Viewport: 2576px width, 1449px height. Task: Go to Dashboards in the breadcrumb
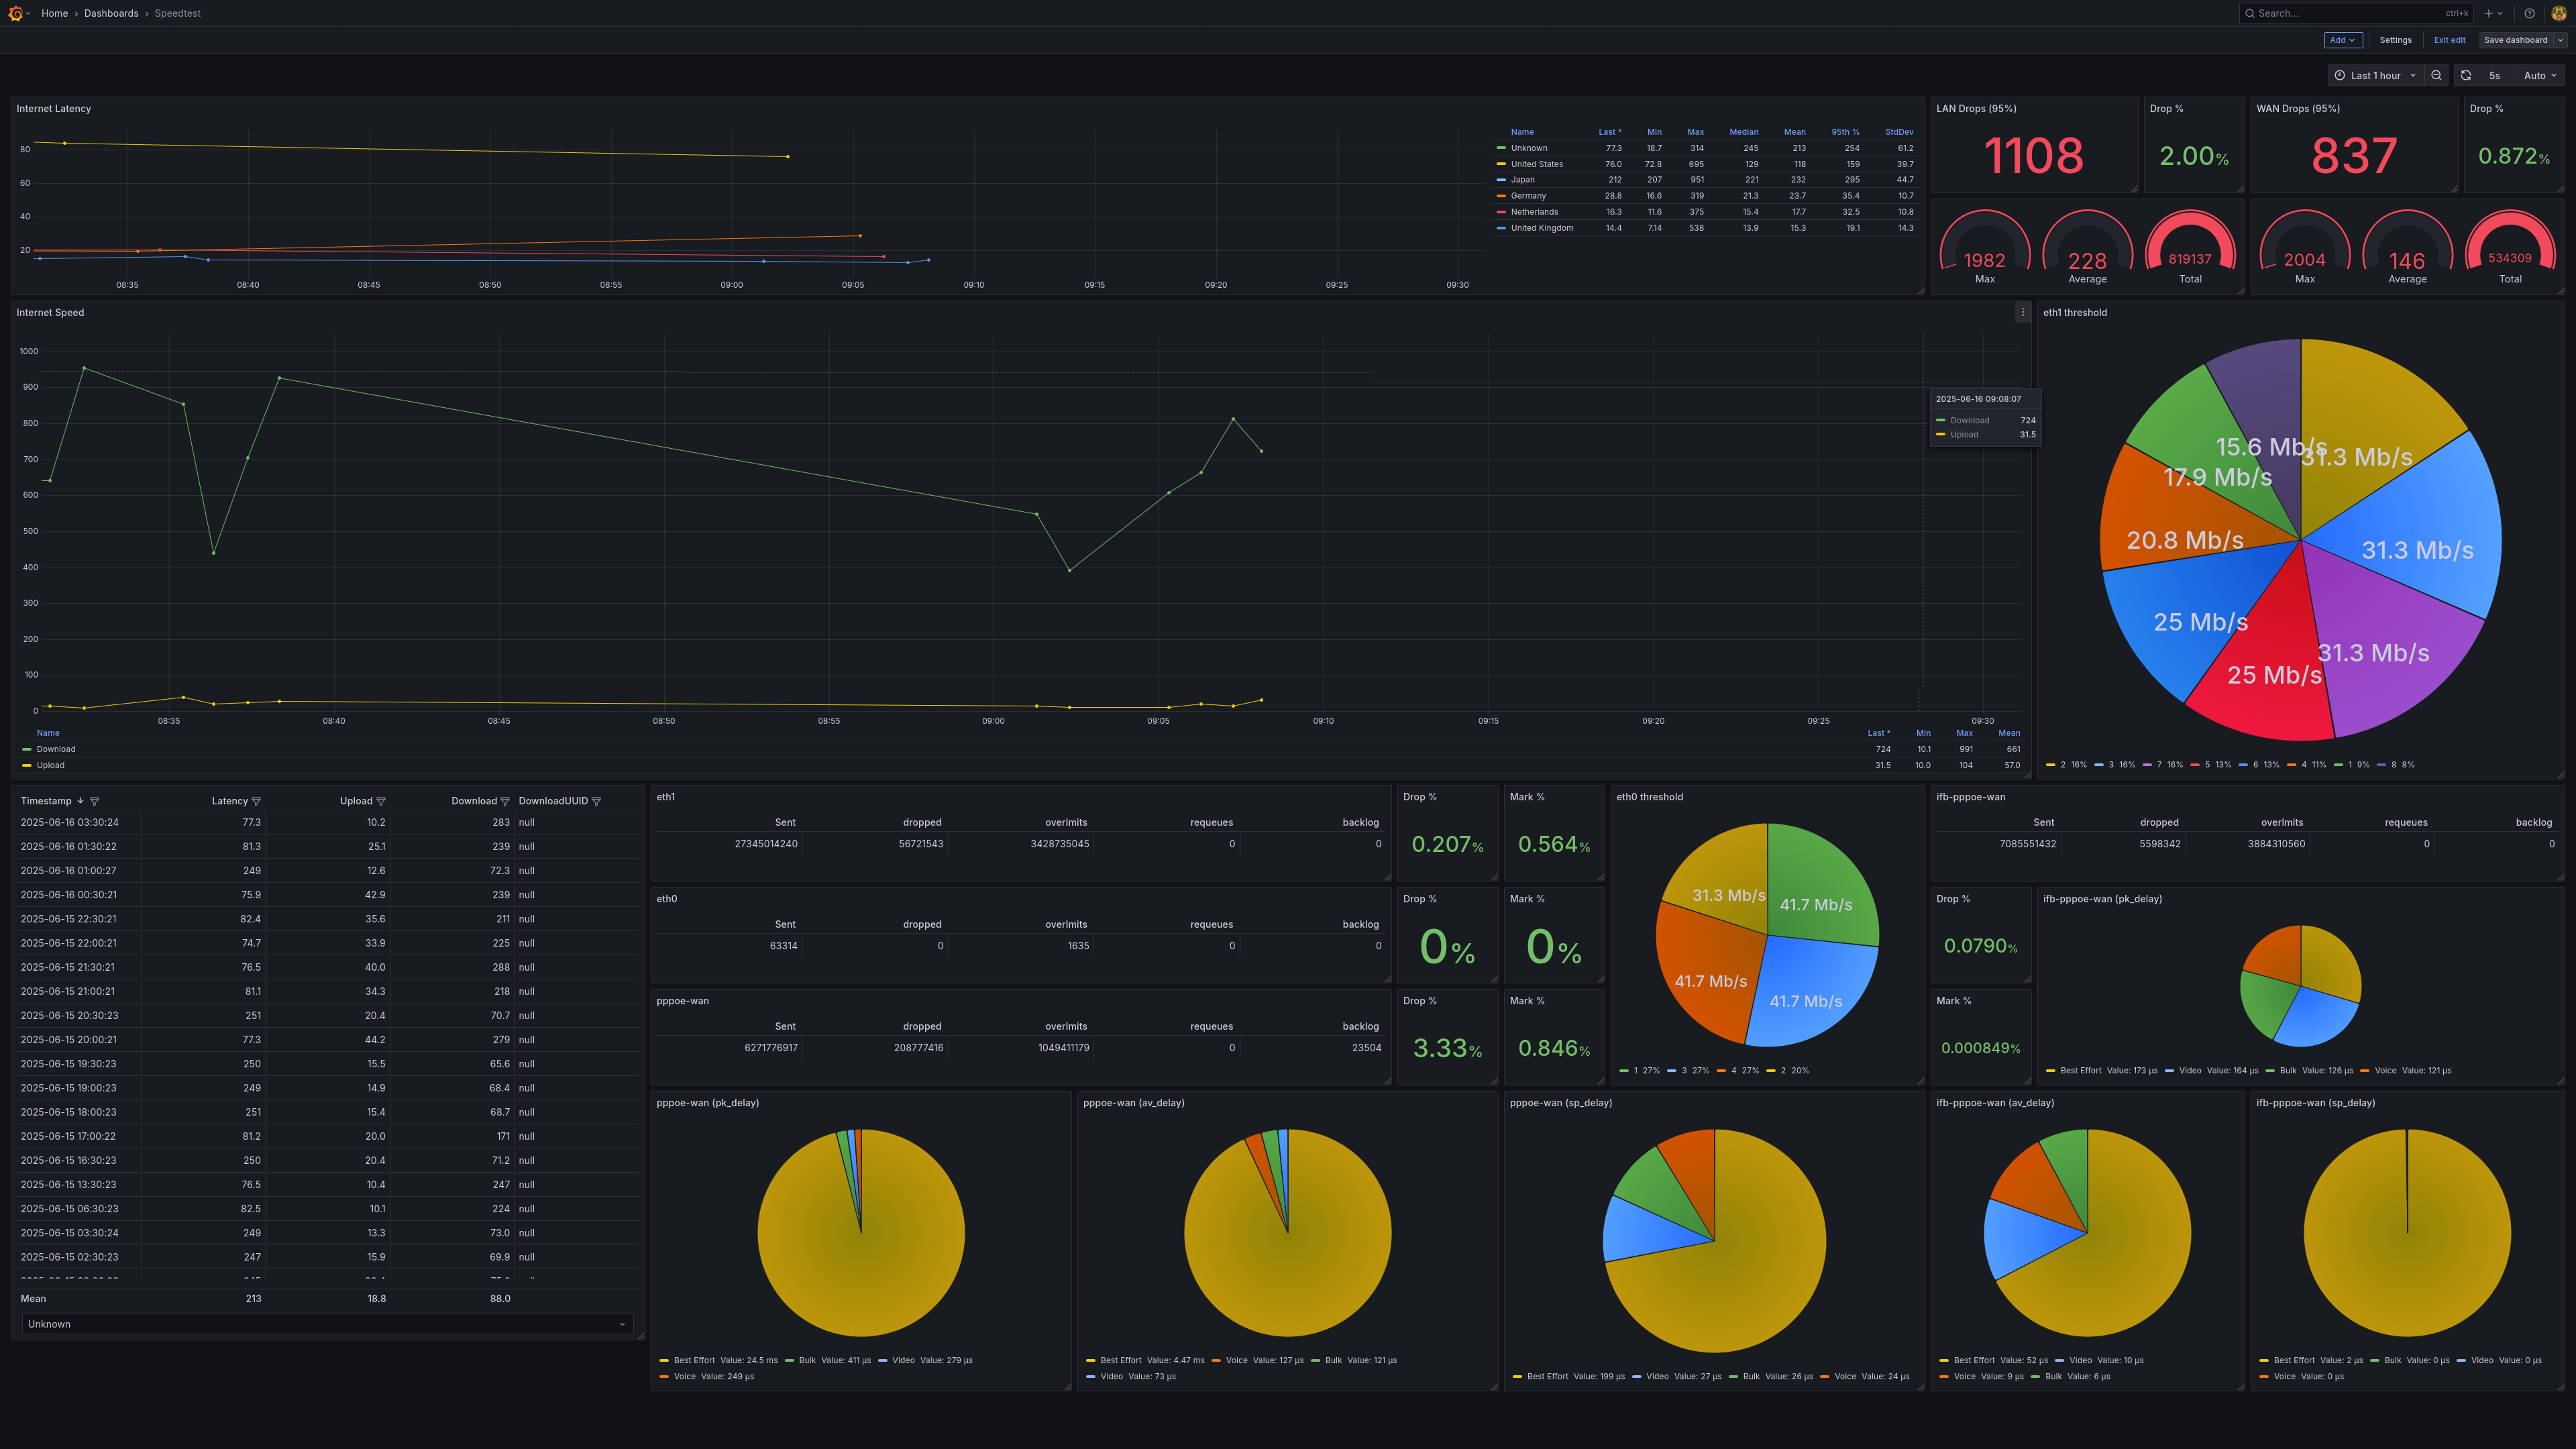[111, 13]
